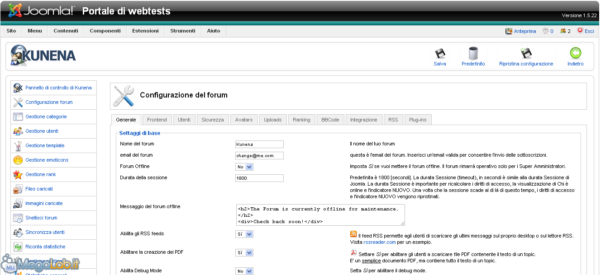601x275 pixels.
Task: Open Gestione rank star icon
Action: point(18,174)
